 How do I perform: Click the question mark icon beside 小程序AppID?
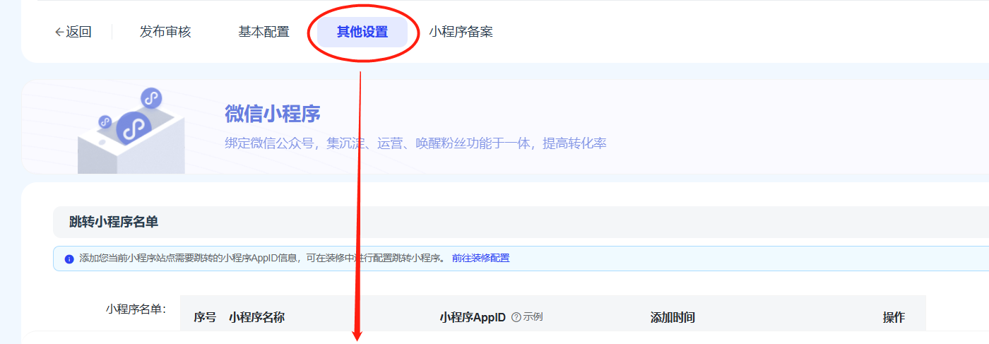tap(516, 317)
